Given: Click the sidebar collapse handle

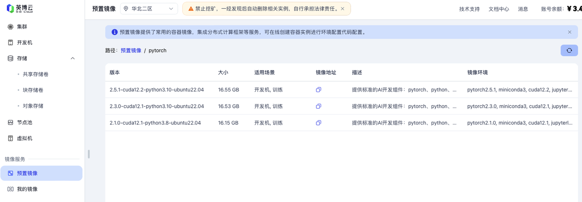Looking at the screenshot, I should point(89,154).
